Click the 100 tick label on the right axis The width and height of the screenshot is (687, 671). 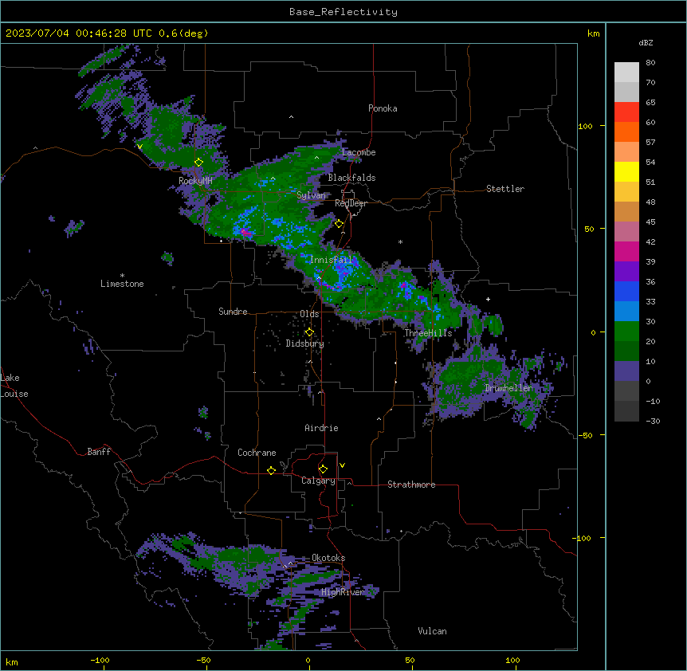pos(585,126)
